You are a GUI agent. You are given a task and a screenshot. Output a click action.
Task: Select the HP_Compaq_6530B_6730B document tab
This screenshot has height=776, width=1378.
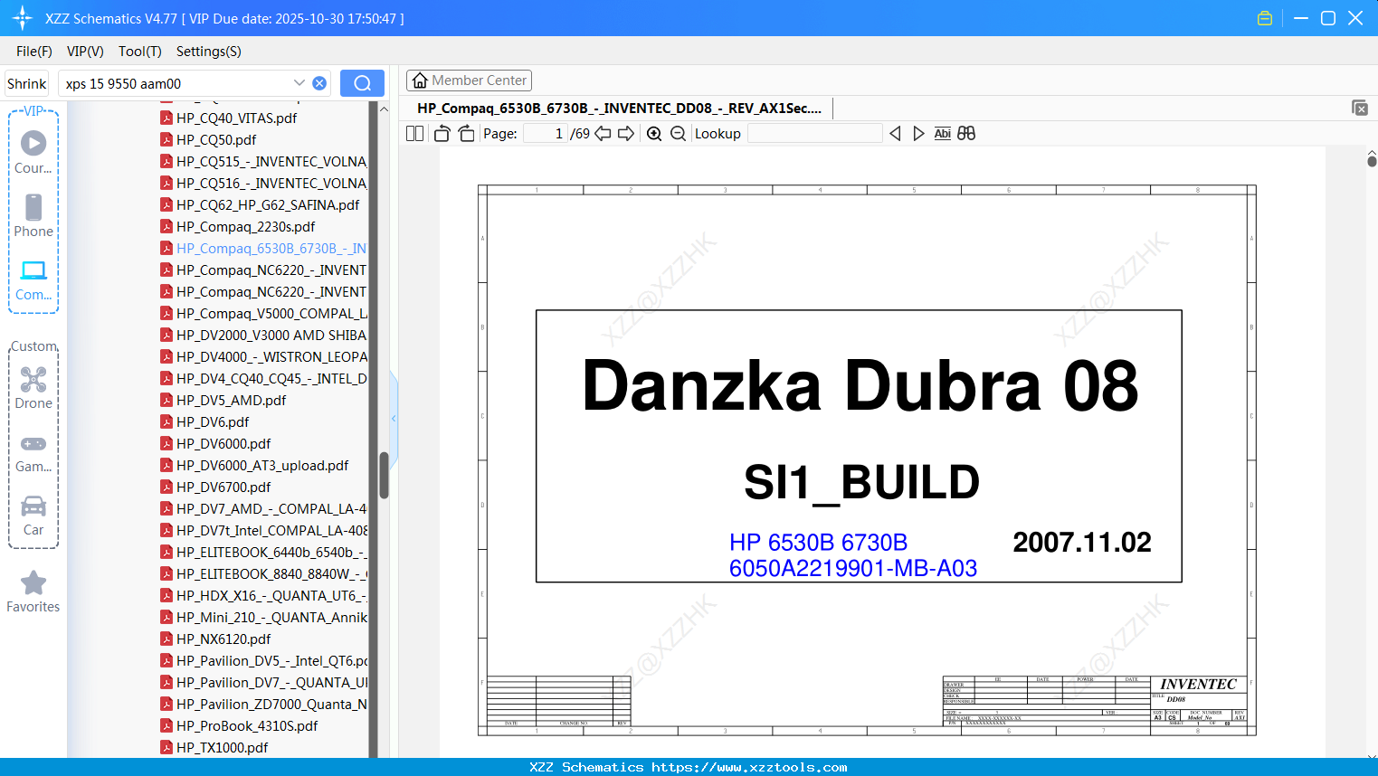click(620, 109)
